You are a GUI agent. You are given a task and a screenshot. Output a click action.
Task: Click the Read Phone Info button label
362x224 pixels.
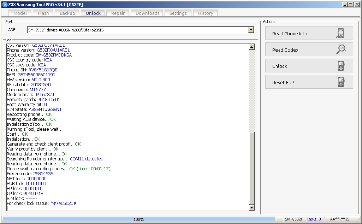(290, 34)
